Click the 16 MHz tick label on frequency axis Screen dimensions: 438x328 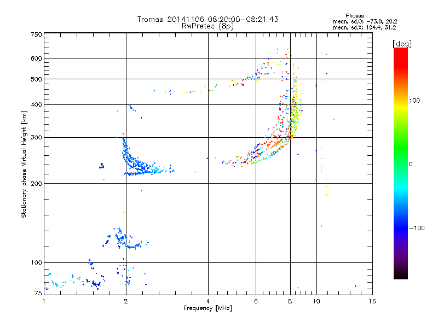(372, 301)
